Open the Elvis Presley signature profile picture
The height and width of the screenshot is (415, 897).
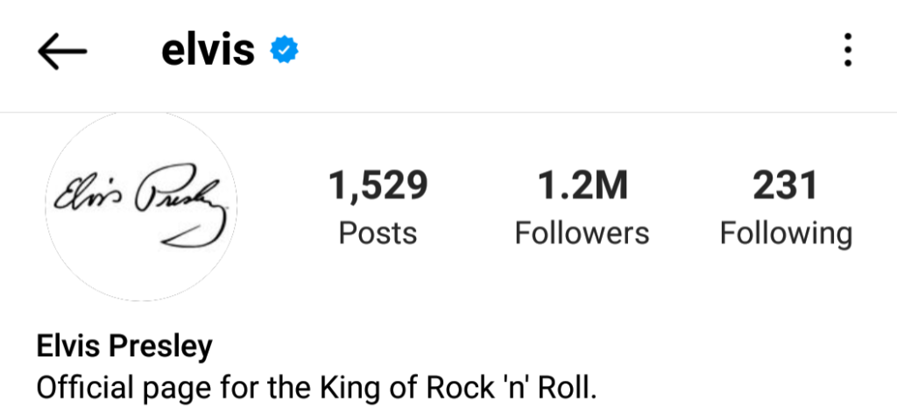pyautogui.click(x=142, y=208)
